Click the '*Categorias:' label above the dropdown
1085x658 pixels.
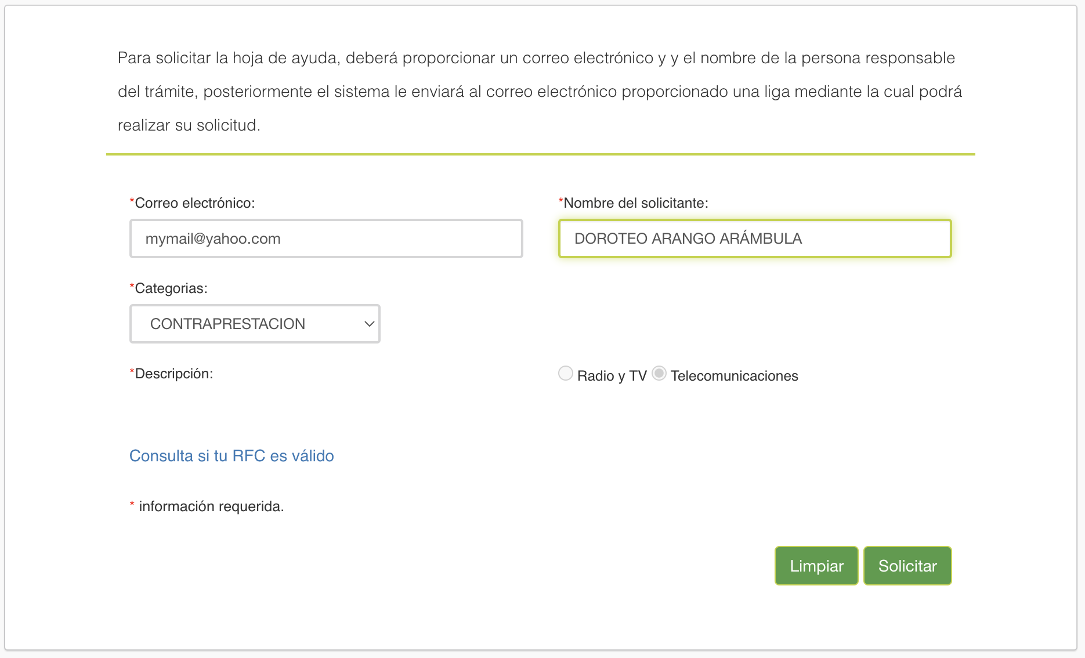click(168, 288)
